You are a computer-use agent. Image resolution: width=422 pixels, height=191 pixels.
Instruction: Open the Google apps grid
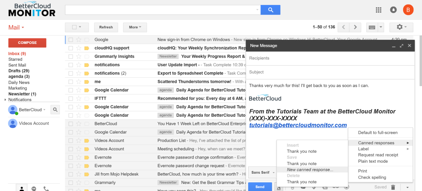tap(378, 10)
